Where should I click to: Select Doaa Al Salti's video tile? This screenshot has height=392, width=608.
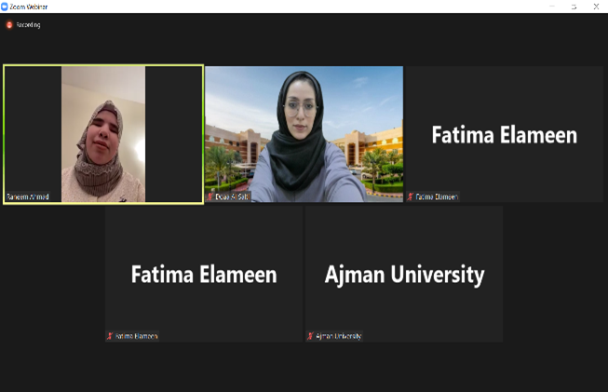click(x=304, y=134)
